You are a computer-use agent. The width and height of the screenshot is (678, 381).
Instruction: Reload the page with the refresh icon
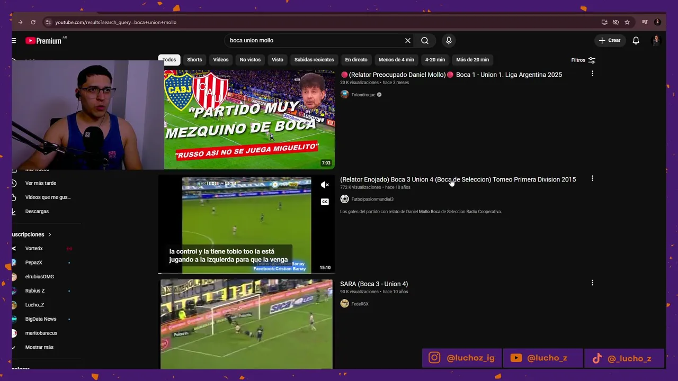click(x=33, y=22)
